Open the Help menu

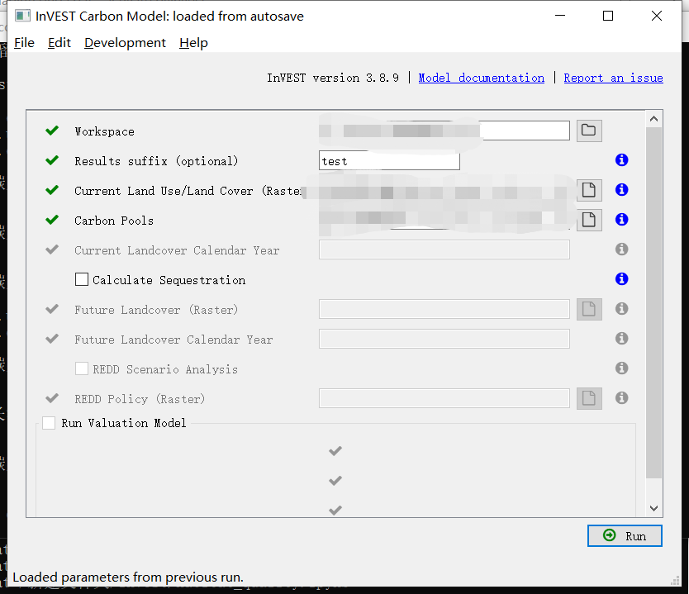click(193, 43)
